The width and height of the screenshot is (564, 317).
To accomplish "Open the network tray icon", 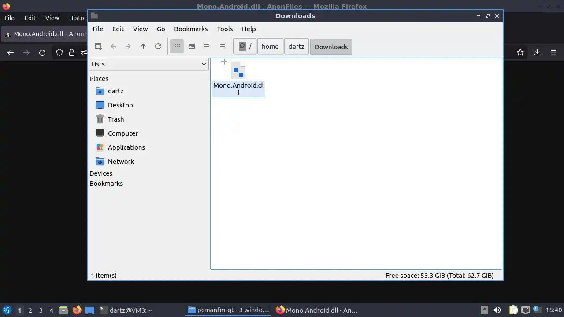I will (x=525, y=310).
